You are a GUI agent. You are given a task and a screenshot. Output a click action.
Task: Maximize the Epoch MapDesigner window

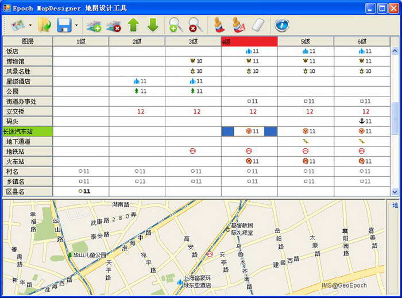click(382, 8)
